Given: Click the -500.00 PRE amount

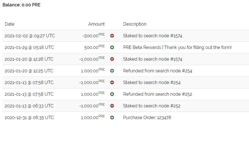Looking at the screenshot, I should pyautogui.click(x=94, y=35).
